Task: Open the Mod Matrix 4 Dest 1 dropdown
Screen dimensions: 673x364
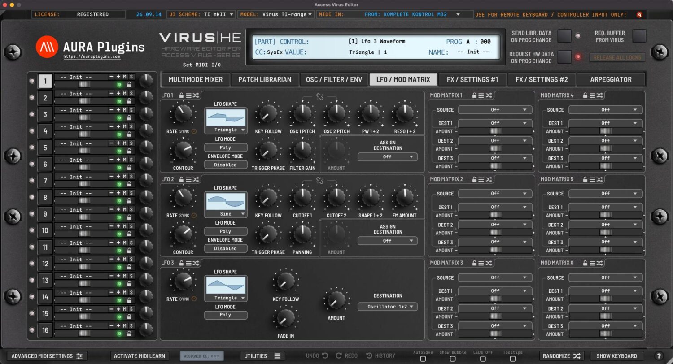Action: coord(606,123)
